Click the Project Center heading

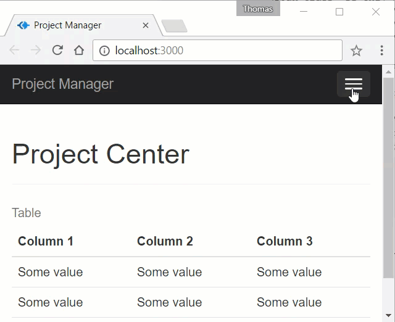[101, 154]
